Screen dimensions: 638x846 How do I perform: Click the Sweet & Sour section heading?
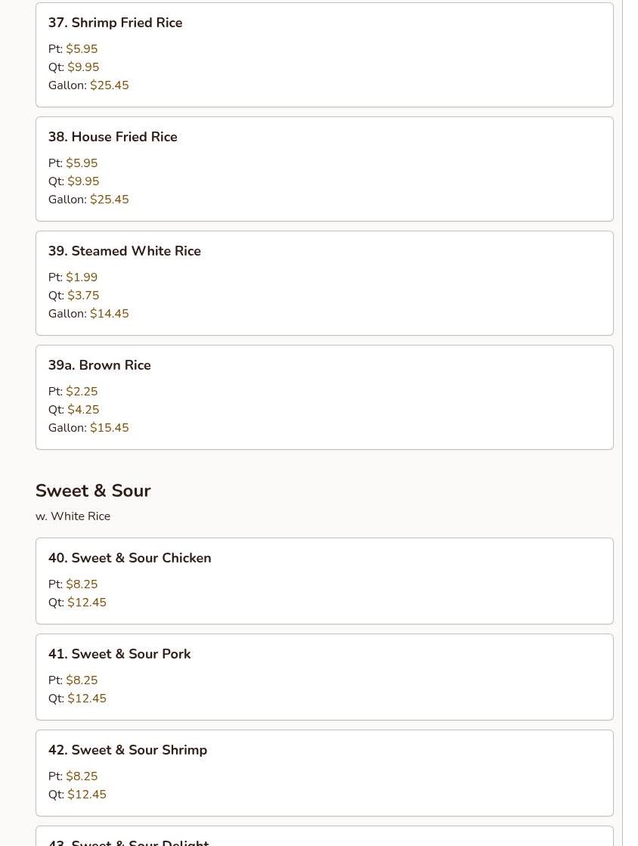click(x=93, y=491)
